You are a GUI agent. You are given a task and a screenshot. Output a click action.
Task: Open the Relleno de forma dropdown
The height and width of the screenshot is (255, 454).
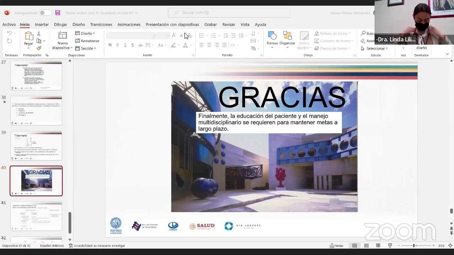[x=332, y=33]
